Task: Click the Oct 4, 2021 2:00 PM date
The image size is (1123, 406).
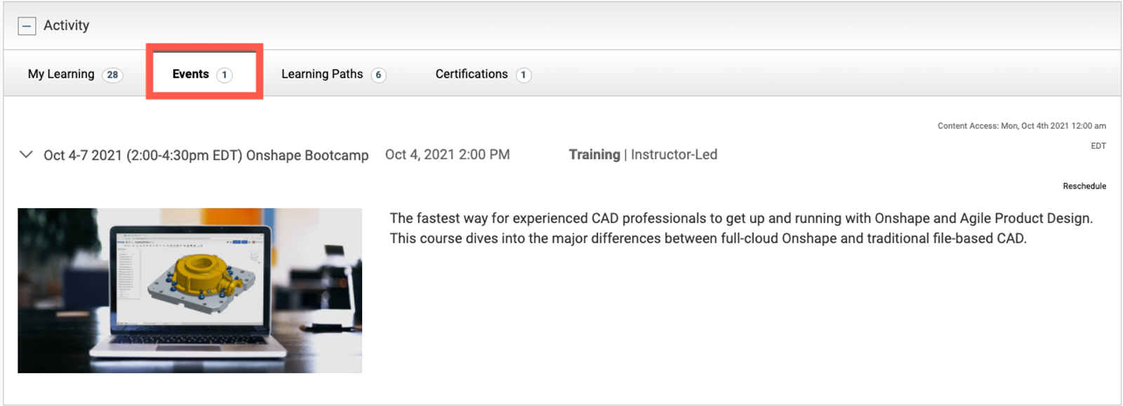Action: 447,155
